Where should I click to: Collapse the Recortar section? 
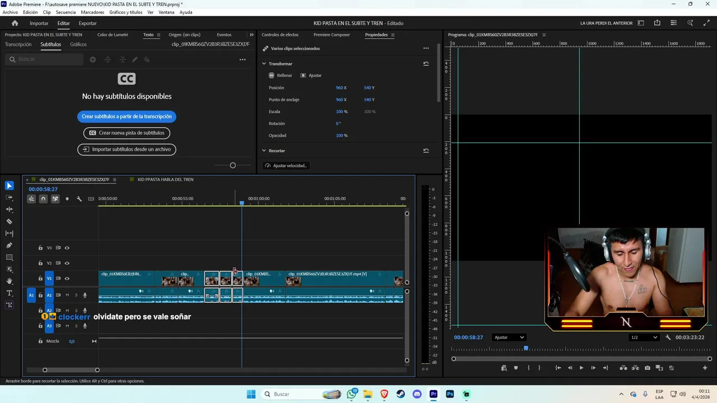tap(264, 151)
